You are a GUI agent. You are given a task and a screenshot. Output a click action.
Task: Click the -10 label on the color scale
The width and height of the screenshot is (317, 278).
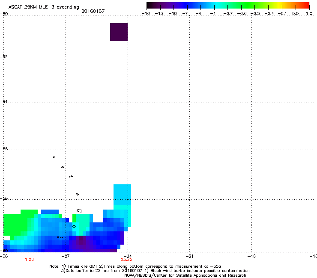[173, 14]
